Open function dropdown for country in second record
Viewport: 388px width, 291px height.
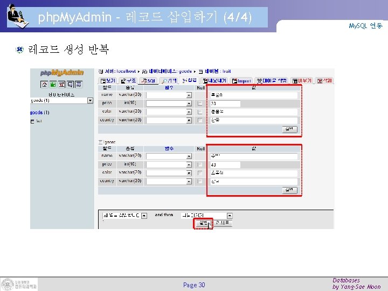169,182
